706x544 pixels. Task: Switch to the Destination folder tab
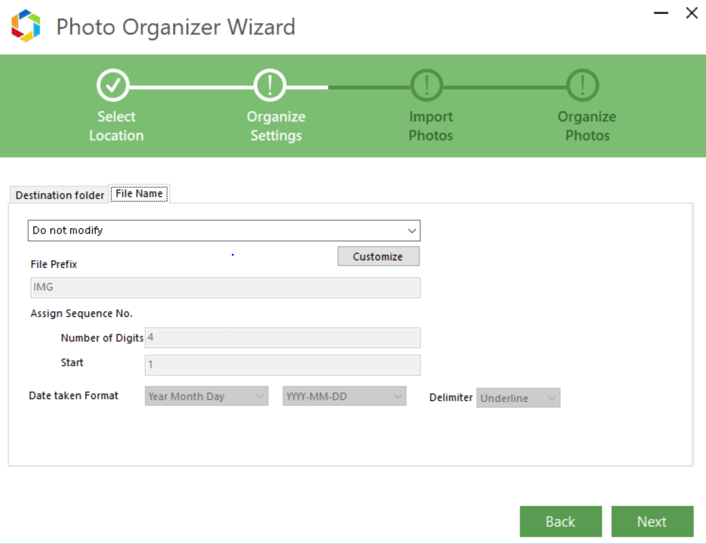click(x=60, y=195)
